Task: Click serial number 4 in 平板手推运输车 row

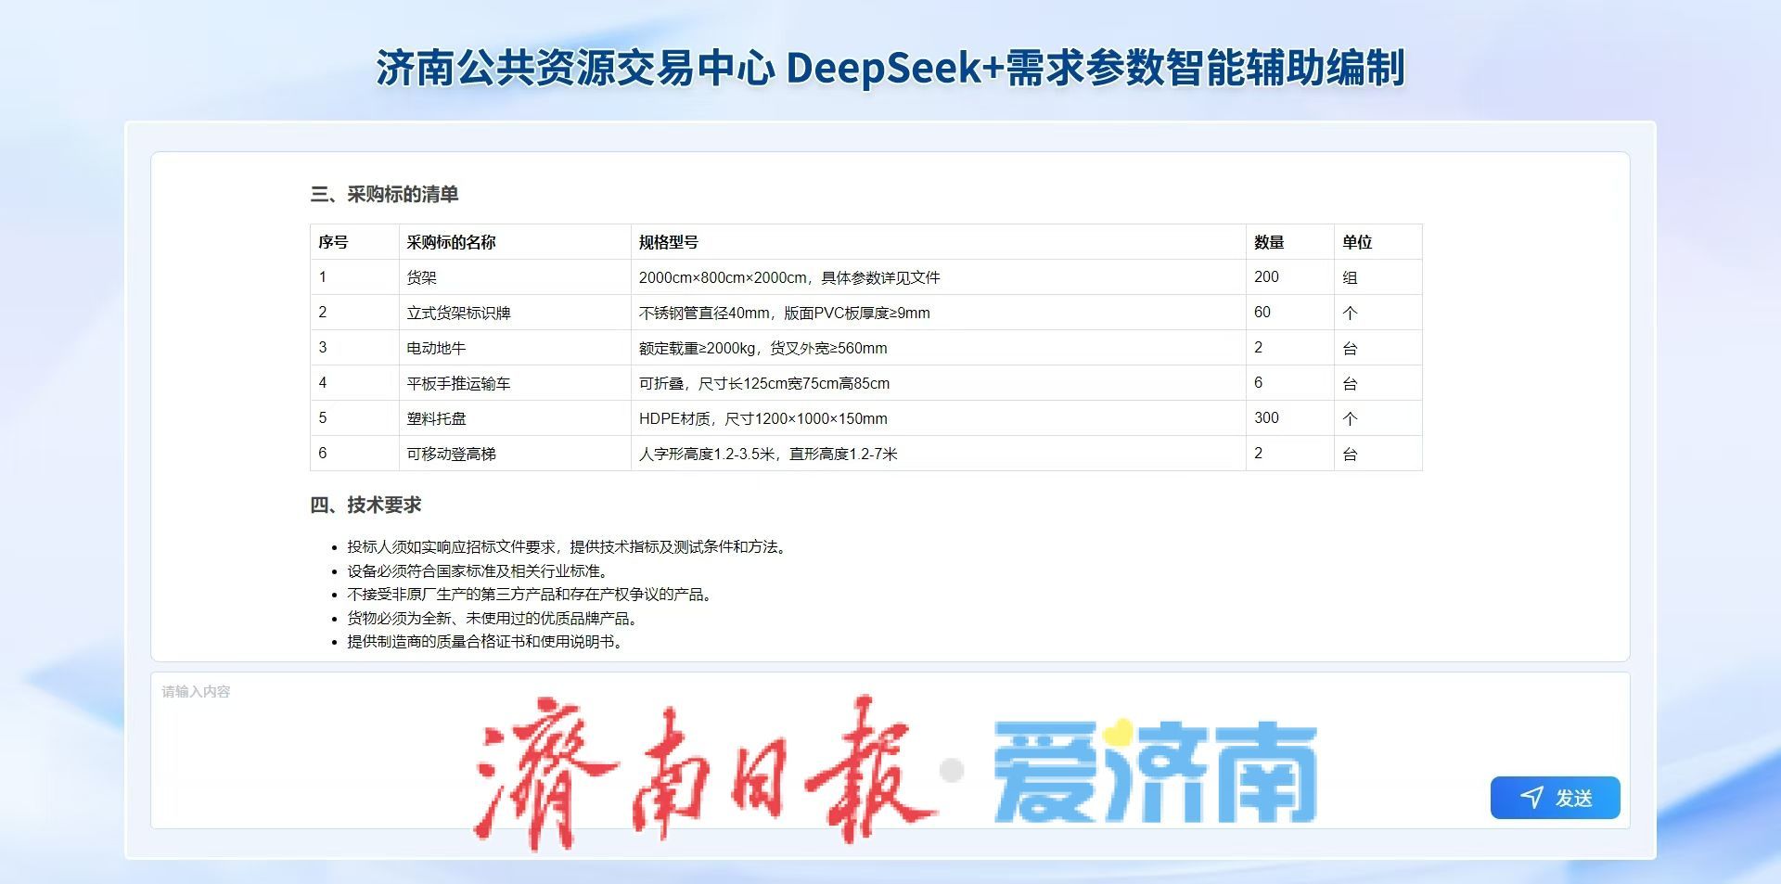Action: [323, 382]
